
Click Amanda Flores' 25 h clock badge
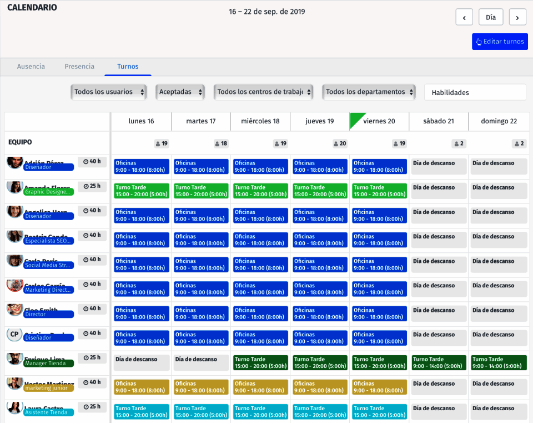pos(92,186)
